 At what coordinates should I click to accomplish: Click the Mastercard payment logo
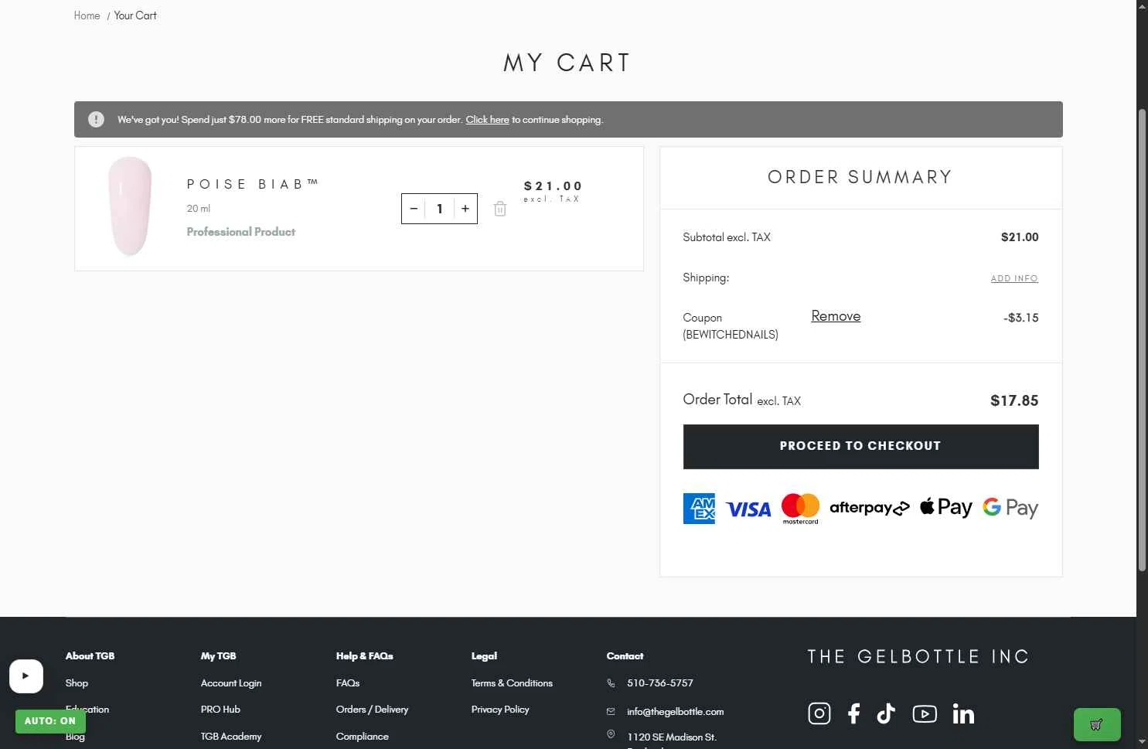[800, 509]
